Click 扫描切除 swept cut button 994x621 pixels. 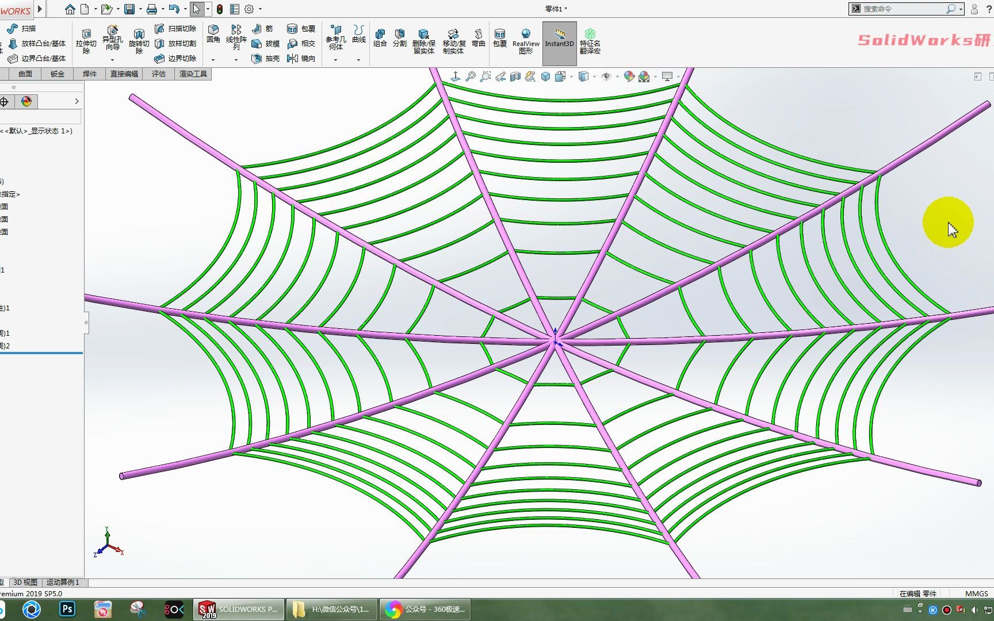[x=175, y=28]
